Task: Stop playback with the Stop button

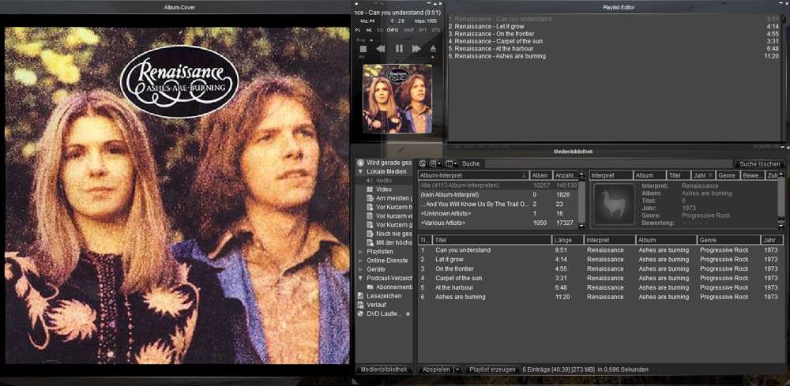Action: 363,49
